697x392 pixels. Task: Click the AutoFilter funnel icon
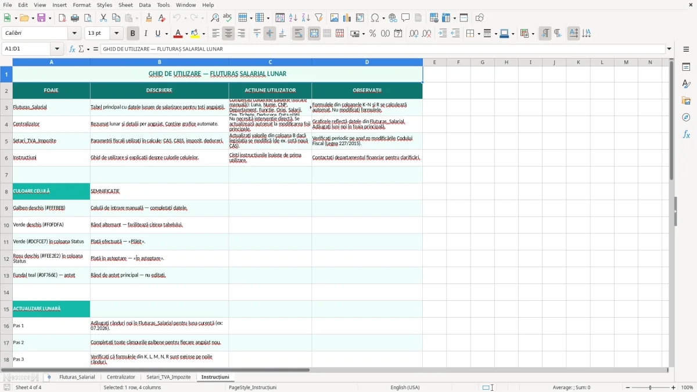pos(319,18)
